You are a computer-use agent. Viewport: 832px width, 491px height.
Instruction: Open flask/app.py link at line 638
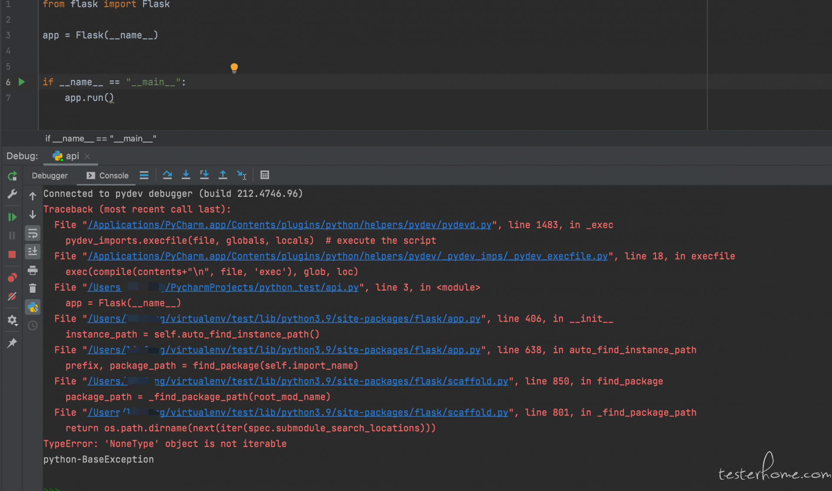(284, 350)
